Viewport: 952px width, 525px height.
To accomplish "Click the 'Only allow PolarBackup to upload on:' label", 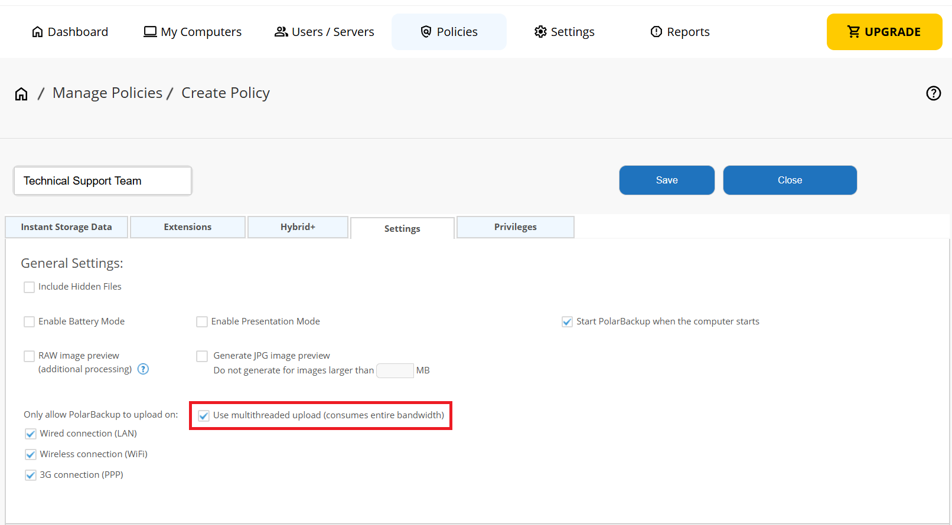I will point(101,415).
